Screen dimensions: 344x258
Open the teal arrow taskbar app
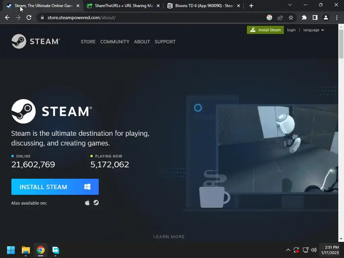[x=55, y=250]
